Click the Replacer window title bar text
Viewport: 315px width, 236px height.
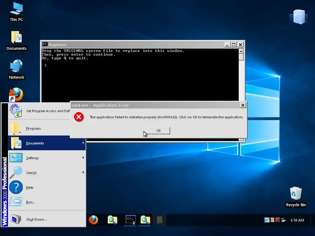coord(58,45)
